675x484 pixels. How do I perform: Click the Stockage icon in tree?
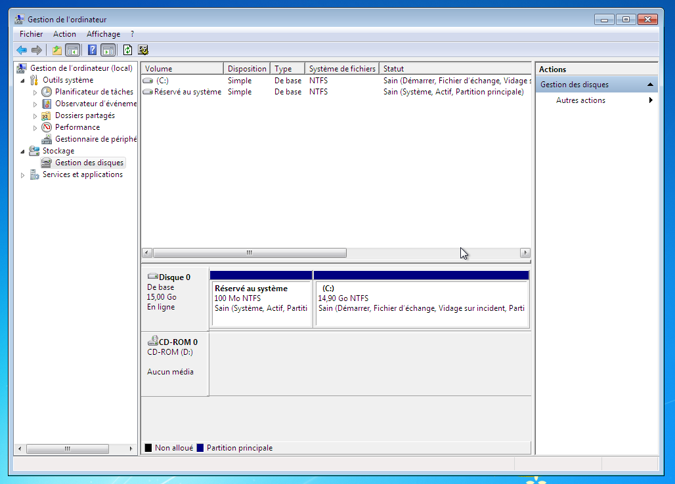(x=34, y=151)
